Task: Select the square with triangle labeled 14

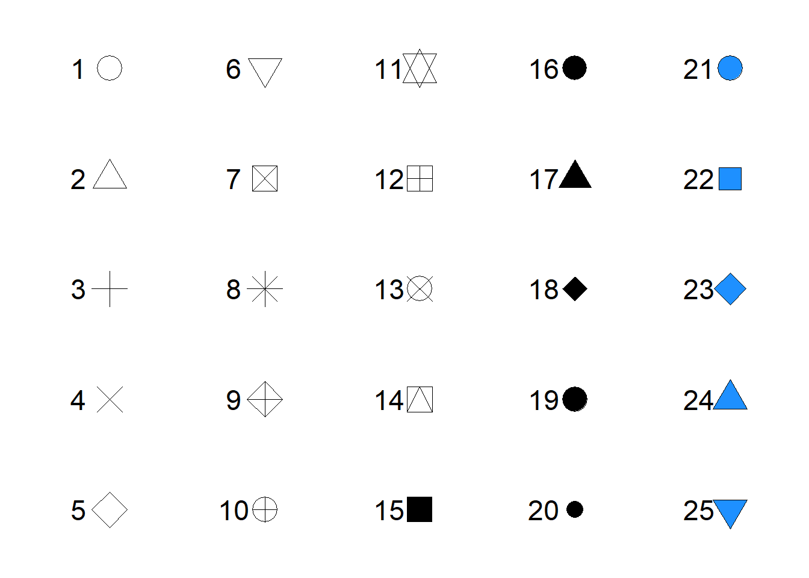Action: (x=420, y=400)
